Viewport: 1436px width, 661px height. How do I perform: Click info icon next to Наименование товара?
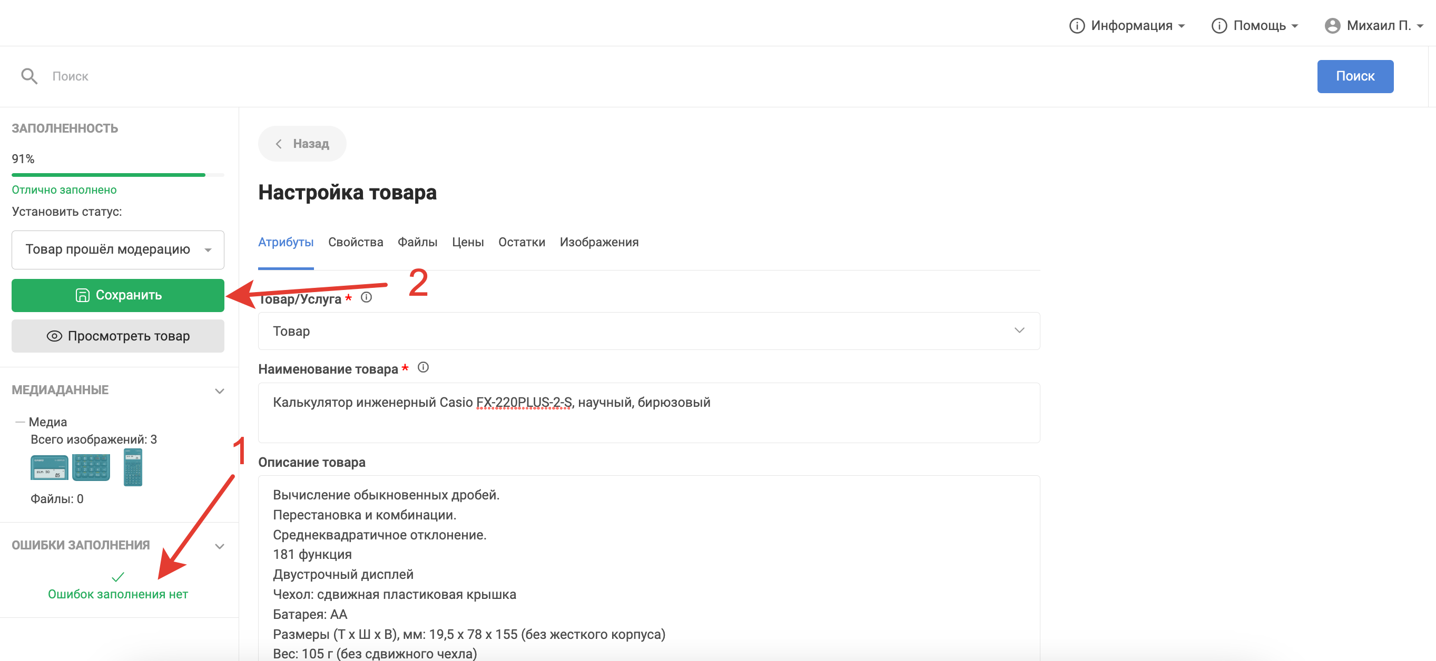(x=423, y=367)
